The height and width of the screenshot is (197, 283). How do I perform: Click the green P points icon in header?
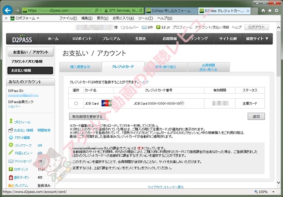(x=158, y=27)
